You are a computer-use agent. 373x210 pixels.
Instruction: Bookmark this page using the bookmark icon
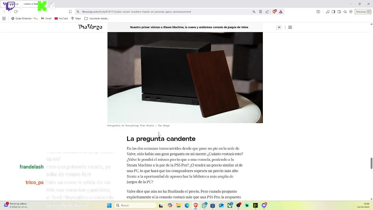pyautogui.click(x=70, y=12)
